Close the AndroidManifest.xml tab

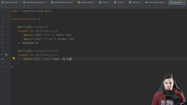[x=74, y=2]
